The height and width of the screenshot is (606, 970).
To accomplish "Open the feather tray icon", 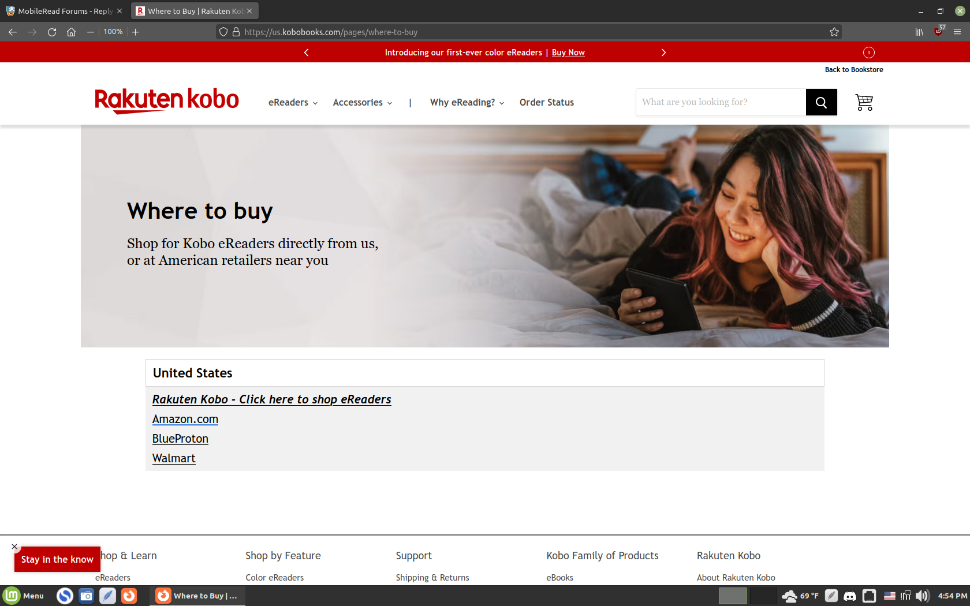I will (831, 596).
